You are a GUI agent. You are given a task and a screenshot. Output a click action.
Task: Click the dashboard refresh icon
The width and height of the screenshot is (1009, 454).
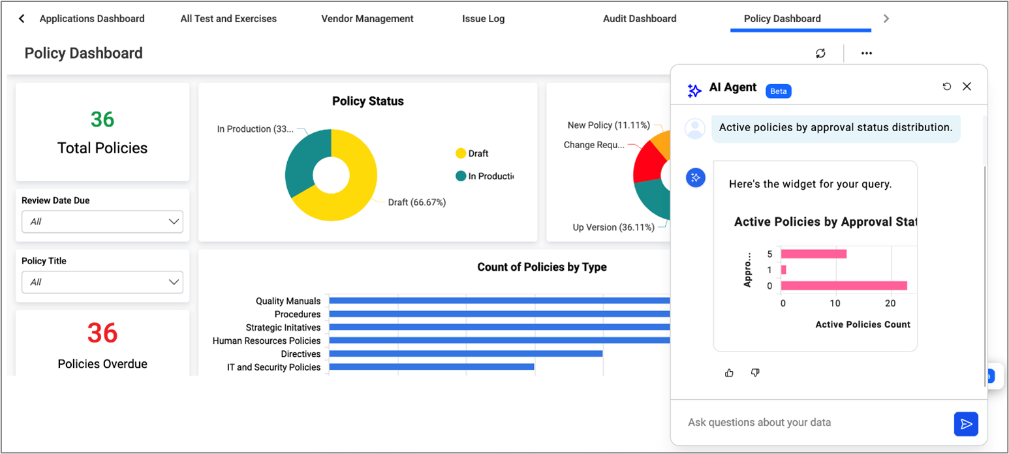(x=820, y=53)
